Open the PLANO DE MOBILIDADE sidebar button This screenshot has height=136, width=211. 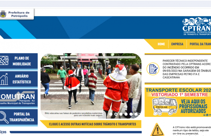click(x=19, y=61)
